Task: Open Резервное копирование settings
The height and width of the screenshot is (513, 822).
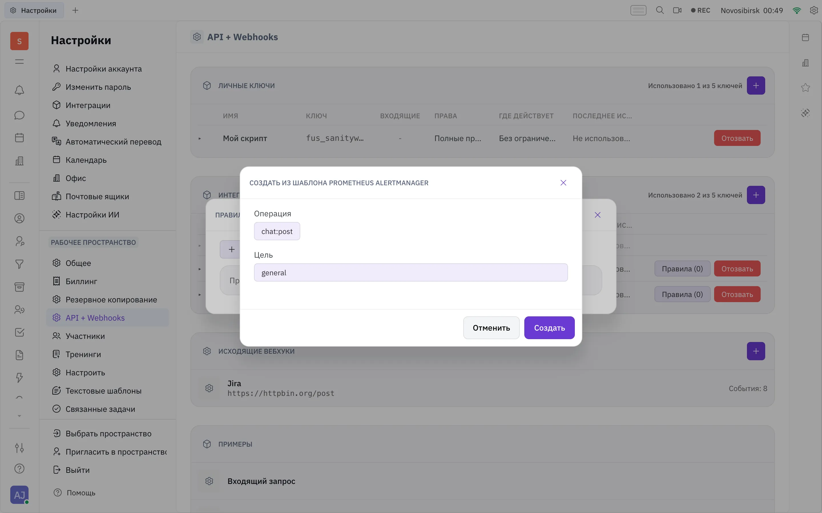Action: 107,300
